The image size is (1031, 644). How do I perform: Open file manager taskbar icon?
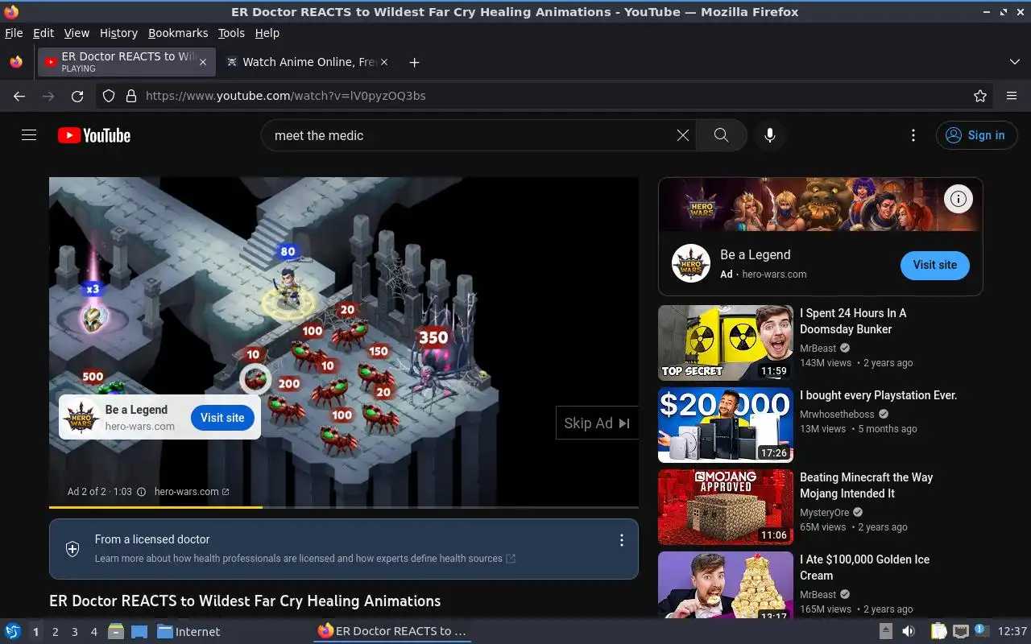[116, 631]
